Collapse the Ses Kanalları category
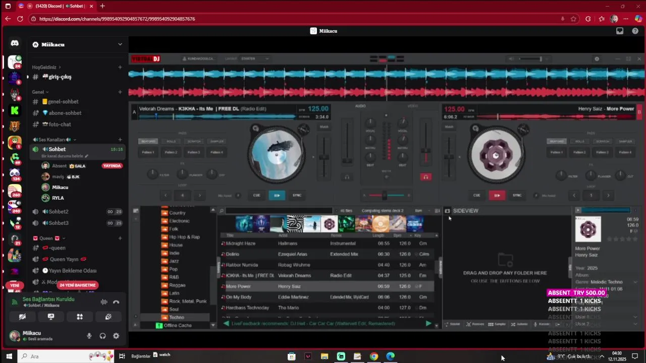This screenshot has height=363, width=646. [x=54, y=140]
